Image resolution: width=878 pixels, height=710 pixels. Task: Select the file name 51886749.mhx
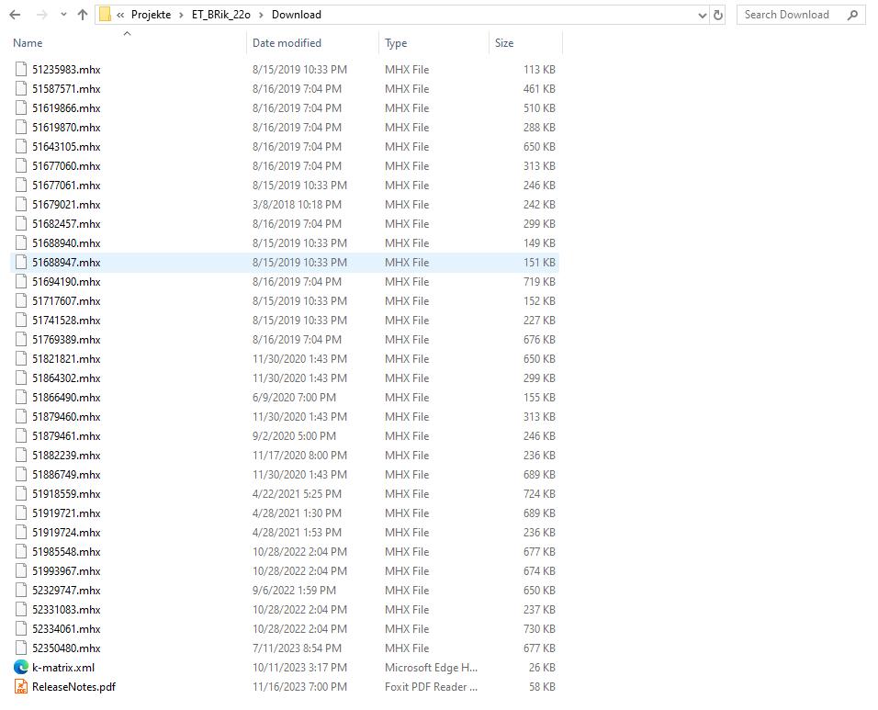coord(66,475)
